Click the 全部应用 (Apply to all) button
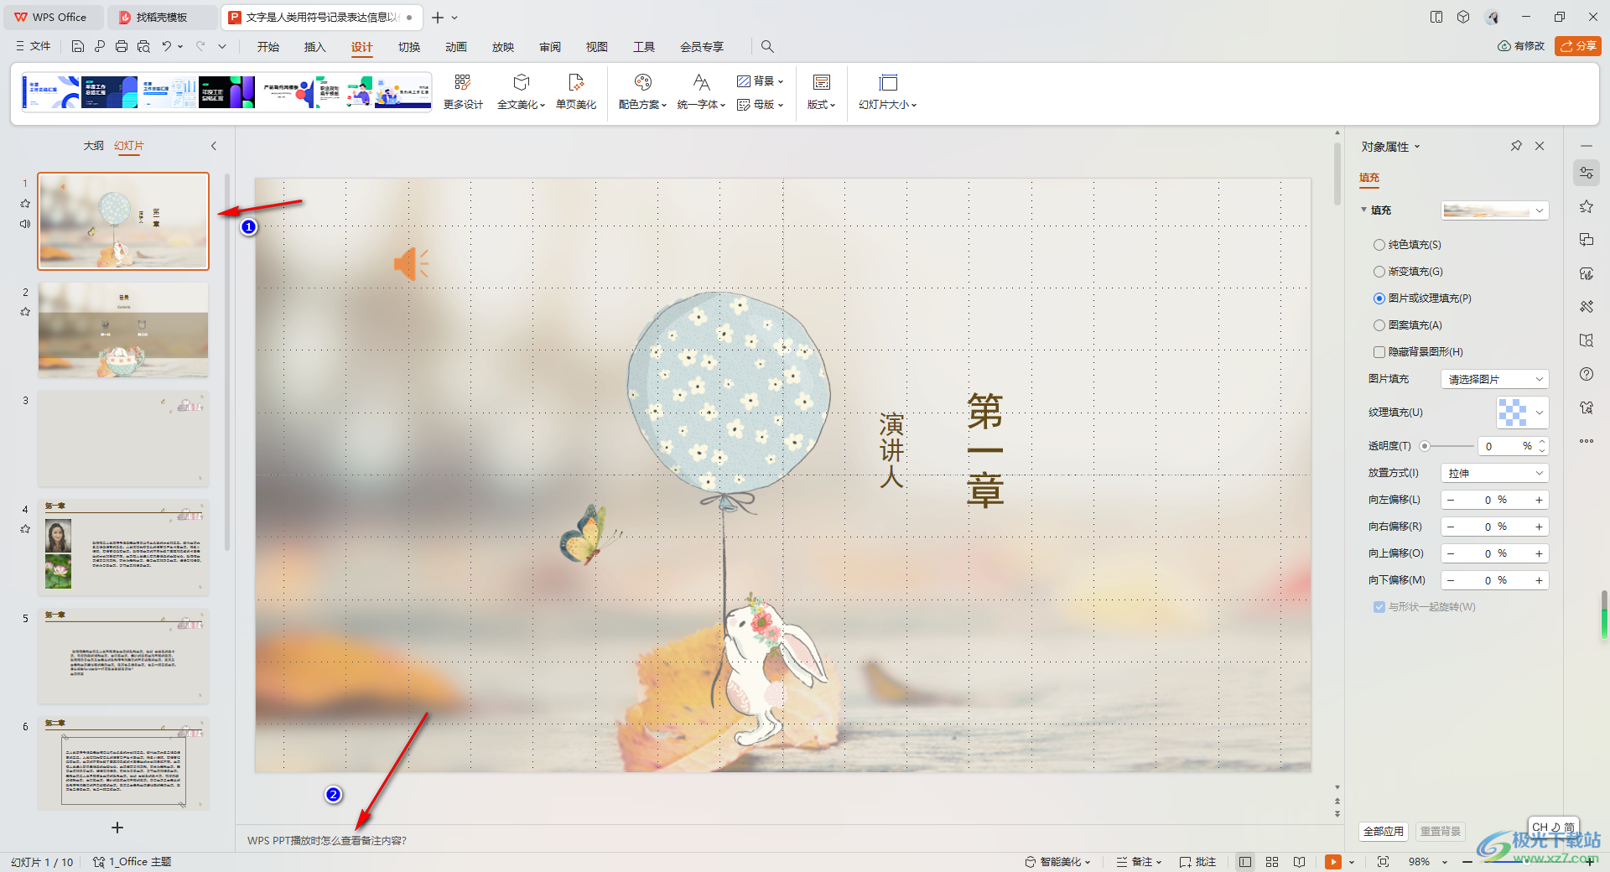The width and height of the screenshot is (1610, 872). [1384, 832]
